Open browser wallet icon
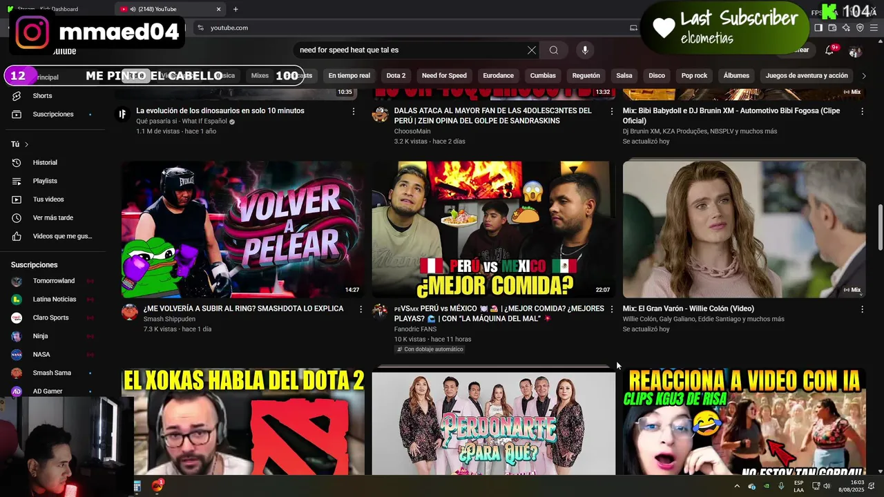The image size is (884, 497). [832, 28]
